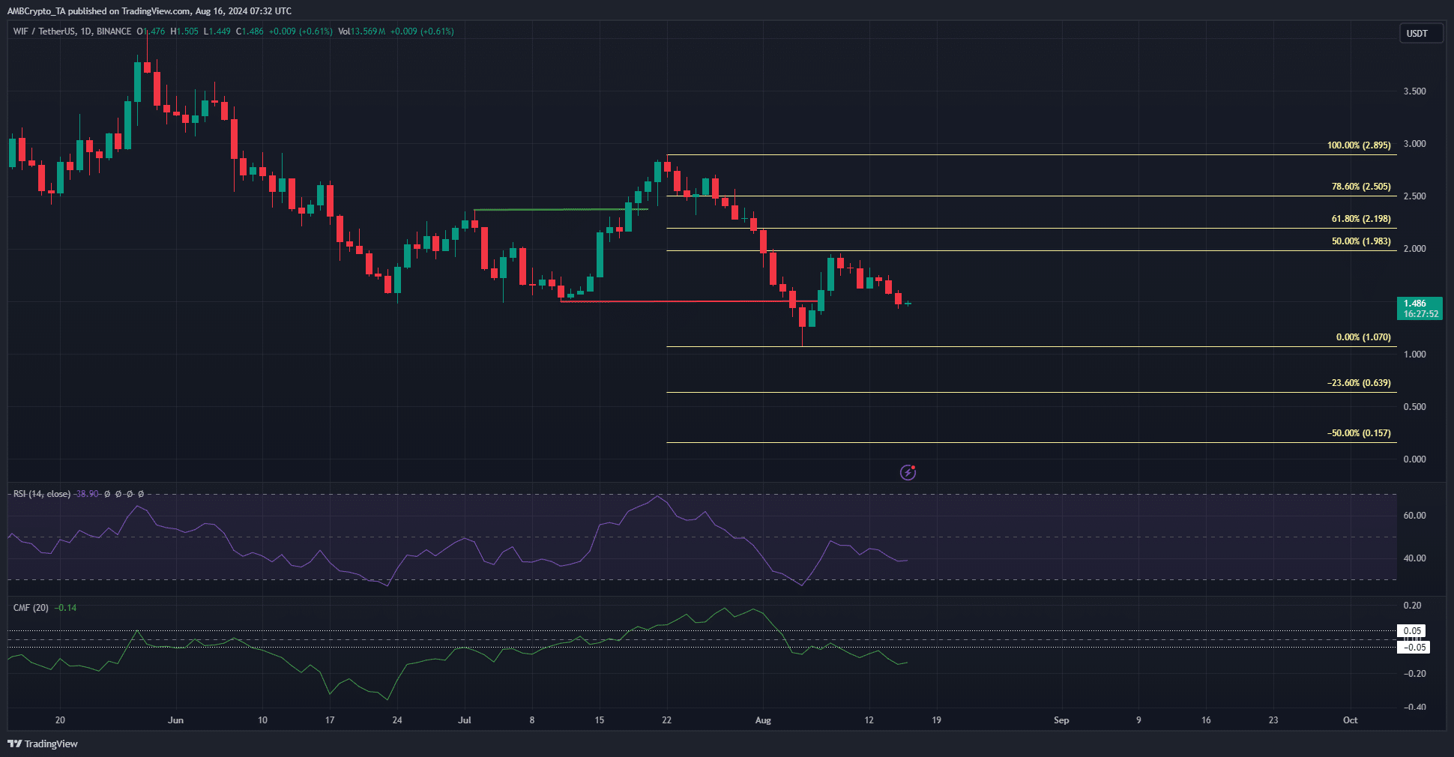Click the low price L1.449 value
The width and height of the screenshot is (1454, 757).
[x=217, y=31]
